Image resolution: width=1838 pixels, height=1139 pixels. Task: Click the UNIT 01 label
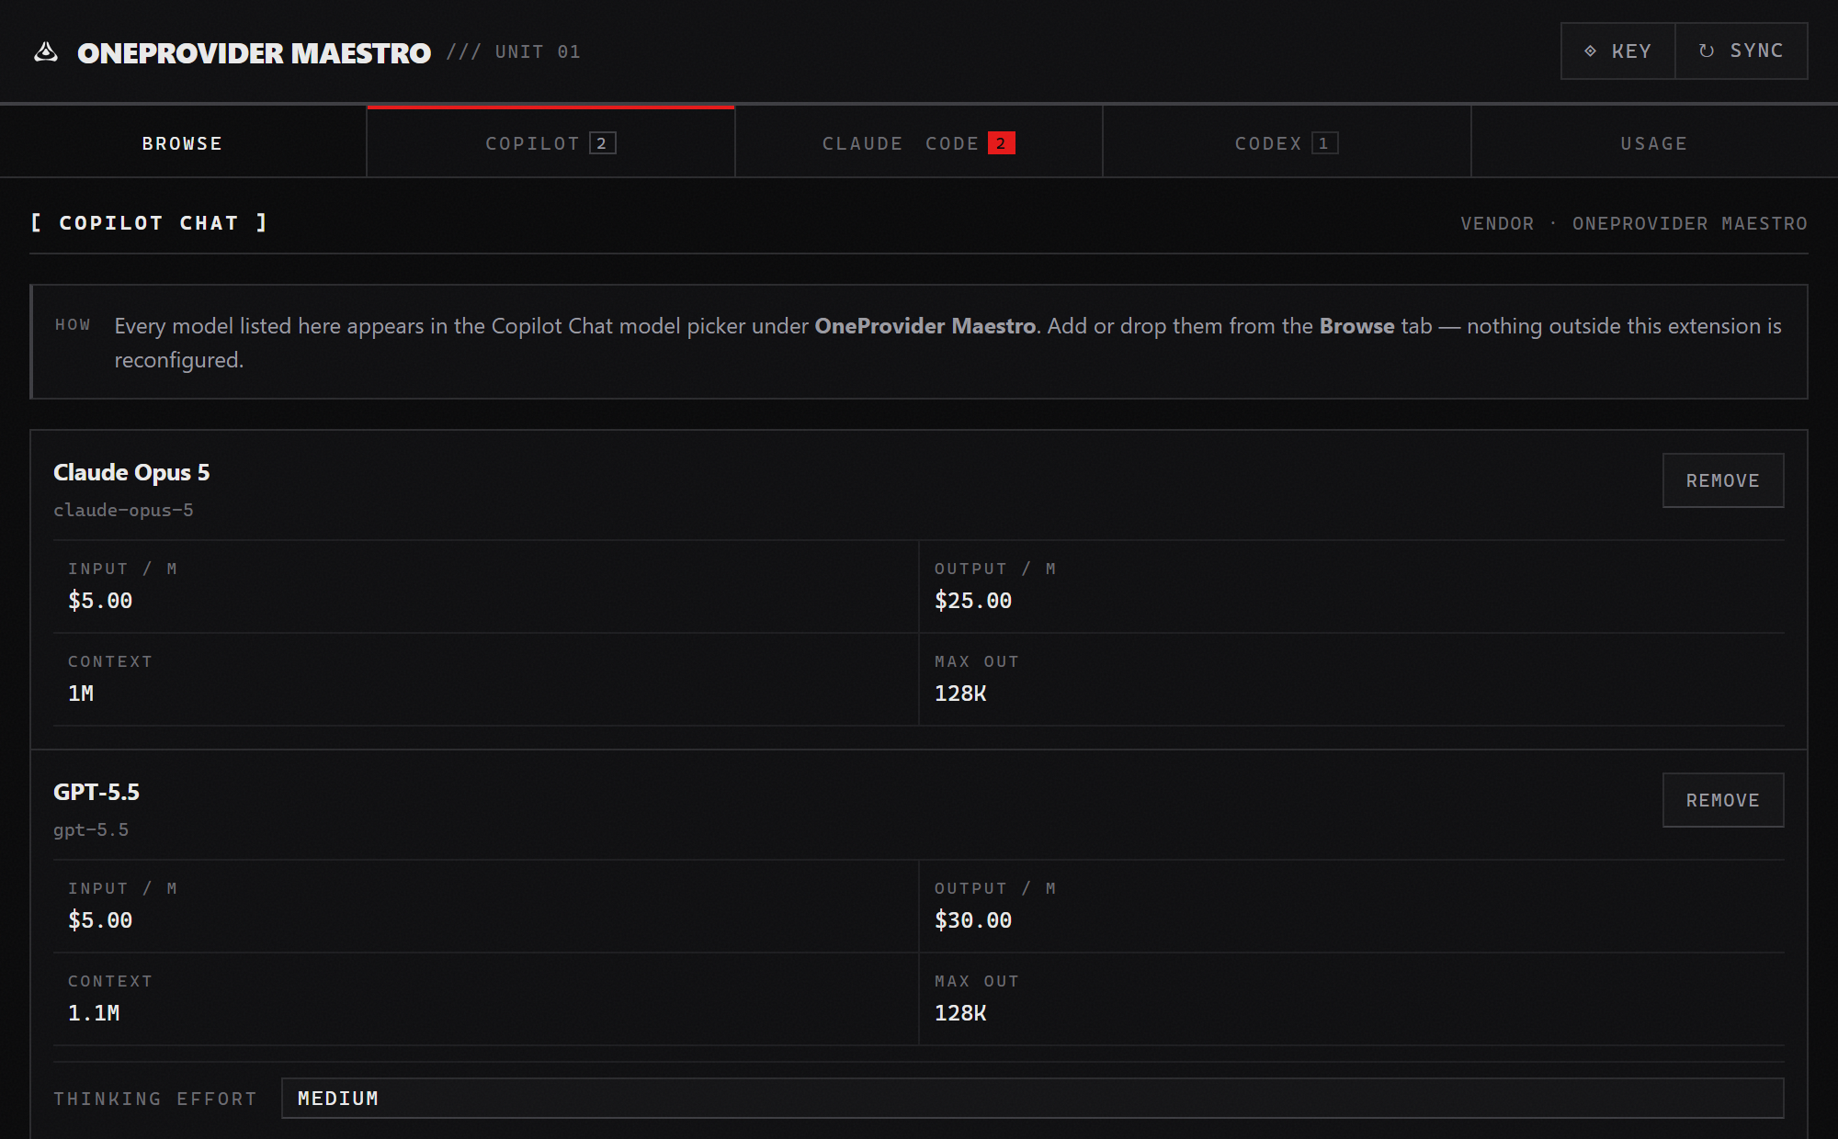tap(538, 52)
